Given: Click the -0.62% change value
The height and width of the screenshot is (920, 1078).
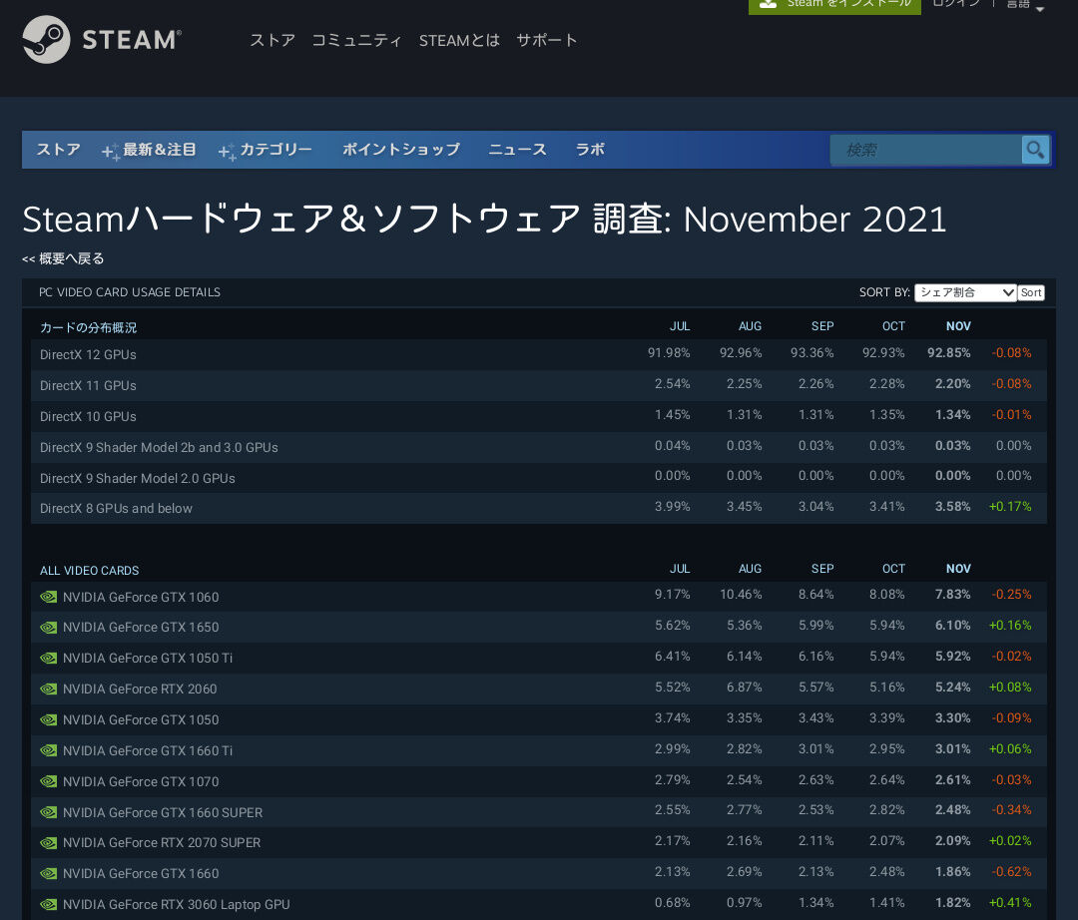Looking at the screenshot, I should point(1011,872).
